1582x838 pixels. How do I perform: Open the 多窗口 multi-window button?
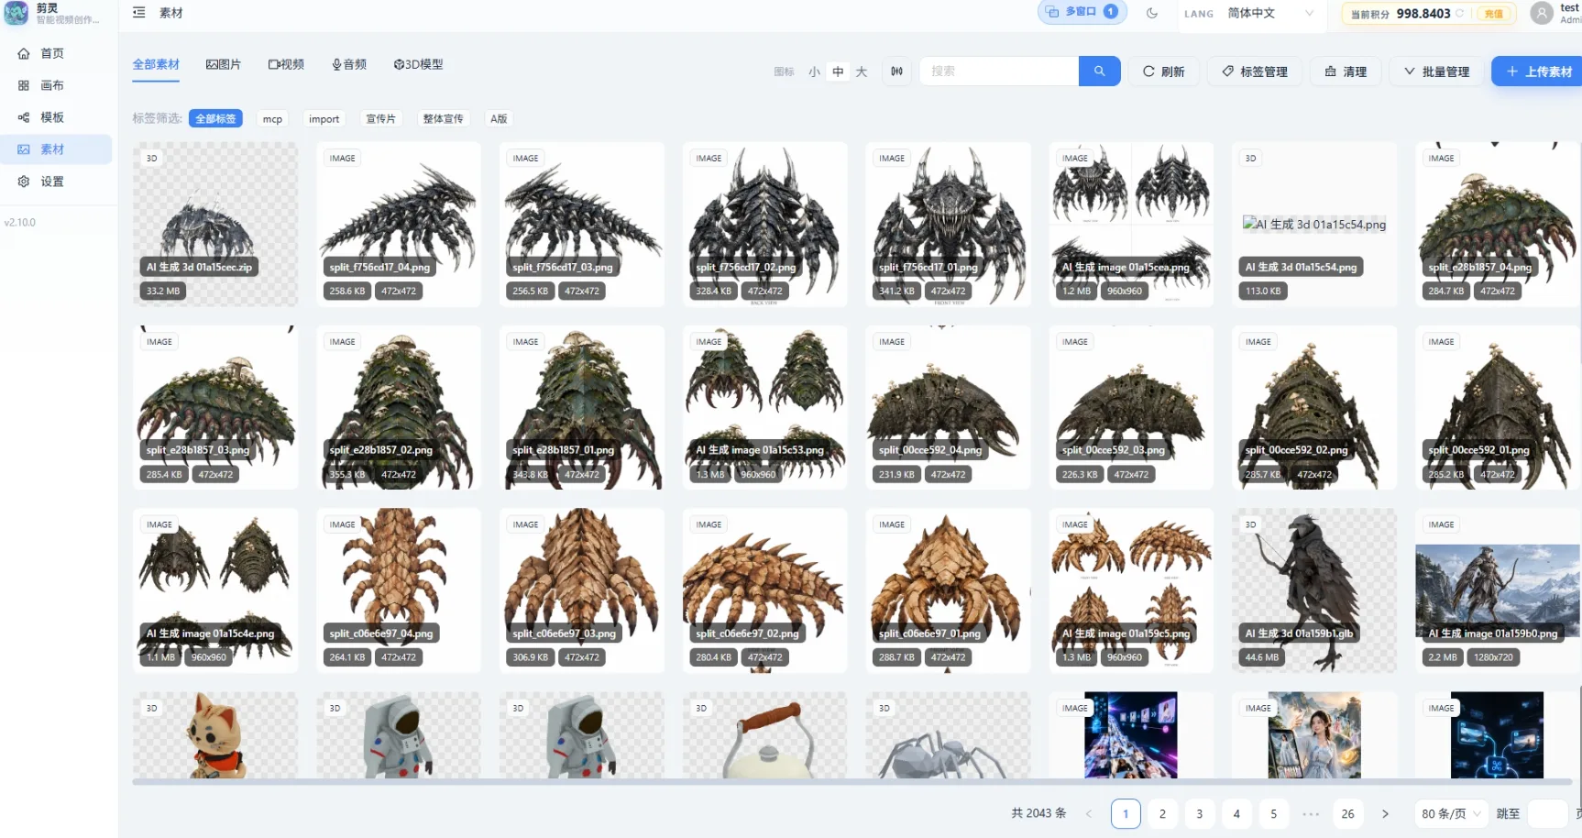click(1082, 12)
